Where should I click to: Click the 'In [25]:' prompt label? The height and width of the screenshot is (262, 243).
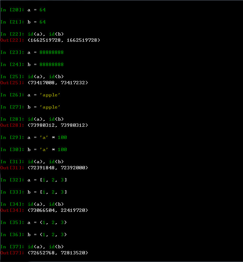coord(12,77)
